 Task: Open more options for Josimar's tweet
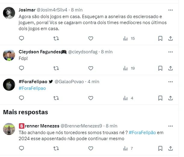[170, 10]
